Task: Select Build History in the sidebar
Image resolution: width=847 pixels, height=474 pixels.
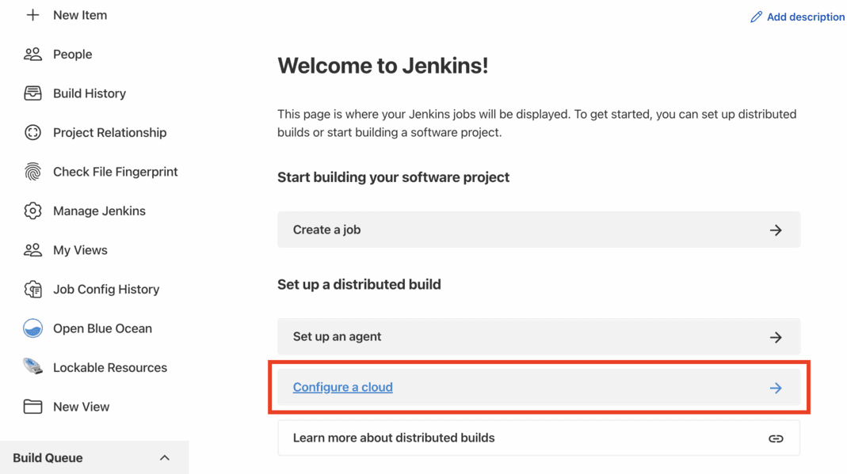Action: pyautogui.click(x=89, y=93)
